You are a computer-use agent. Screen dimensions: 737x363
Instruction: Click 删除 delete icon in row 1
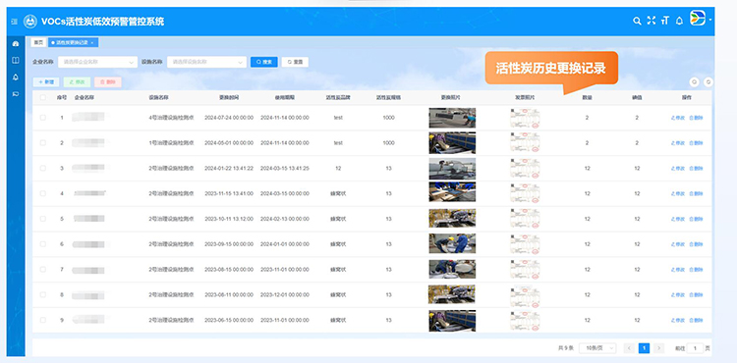tap(696, 118)
